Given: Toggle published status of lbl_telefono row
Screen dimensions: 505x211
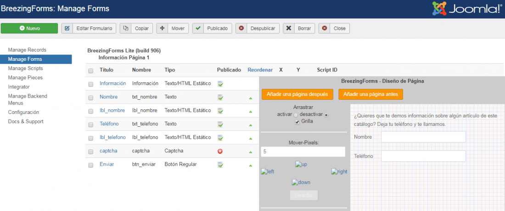Looking at the screenshot, I should 220,138.
